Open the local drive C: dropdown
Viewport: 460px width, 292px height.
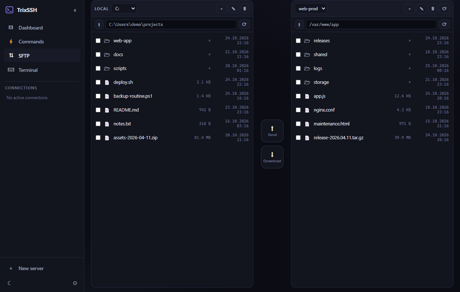pos(124,8)
